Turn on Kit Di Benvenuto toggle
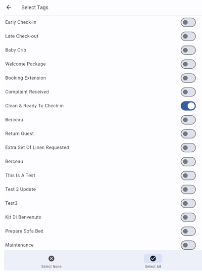The image size is (202, 272). pyautogui.click(x=188, y=218)
